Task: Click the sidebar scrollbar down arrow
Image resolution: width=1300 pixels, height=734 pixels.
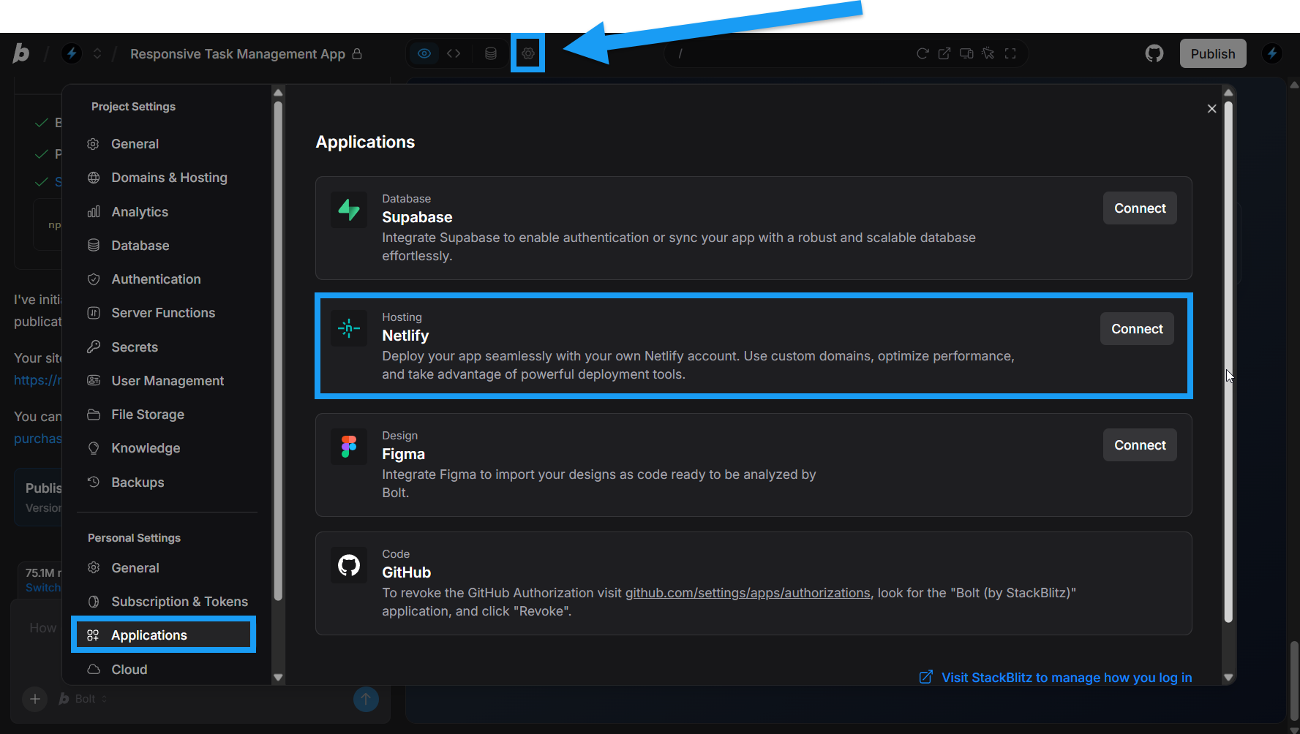Action: (x=278, y=678)
